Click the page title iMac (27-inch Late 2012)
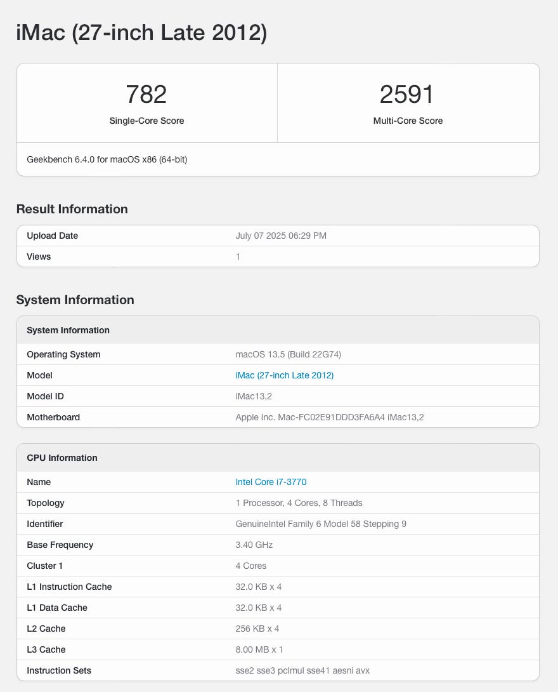This screenshot has width=558, height=692. 141,32
